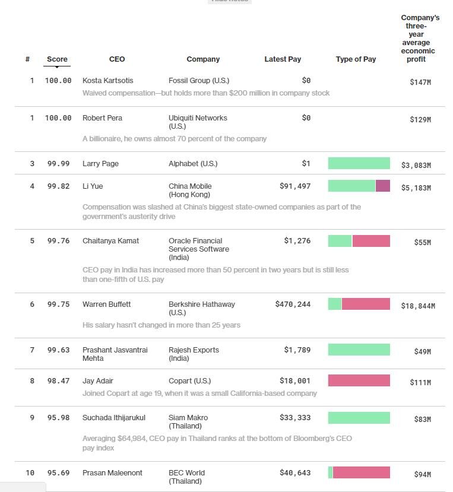Click Siam Makro's green pay bar
453x492 pixels.
point(359,418)
